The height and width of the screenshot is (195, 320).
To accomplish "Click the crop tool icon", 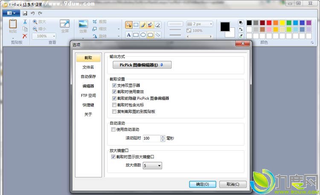I will click(x=94, y=22).
